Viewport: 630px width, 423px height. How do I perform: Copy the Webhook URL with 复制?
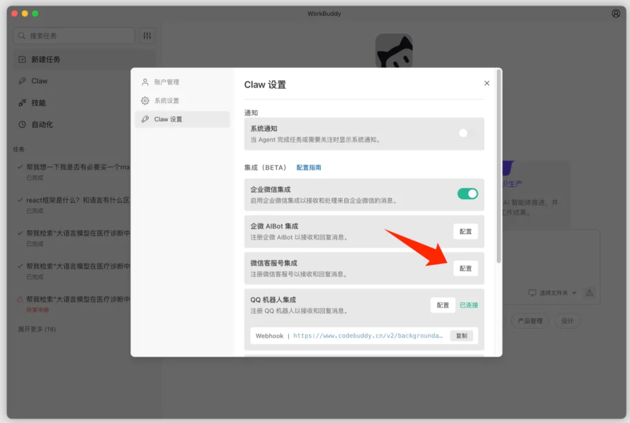click(462, 336)
